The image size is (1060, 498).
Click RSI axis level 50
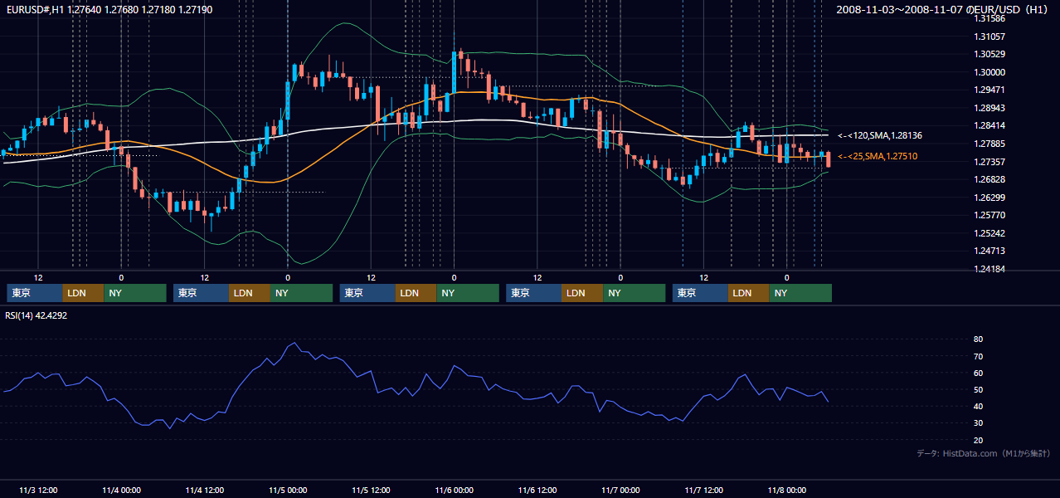tap(979, 389)
